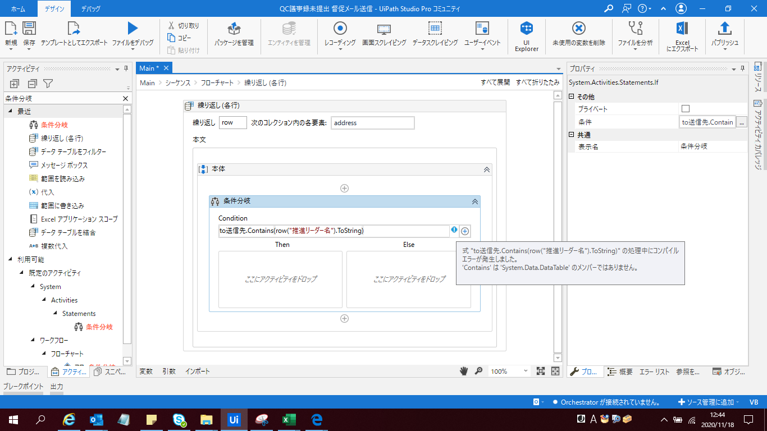Viewport: 767px width, 431px height.
Task: Open the エラー リスト tab
Action: click(654, 372)
